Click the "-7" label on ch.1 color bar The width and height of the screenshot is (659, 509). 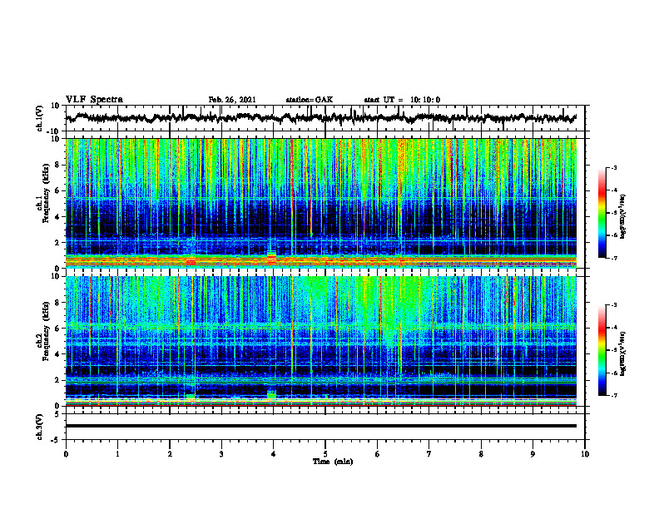(x=614, y=258)
